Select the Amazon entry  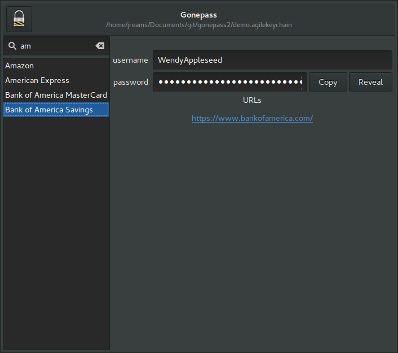coord(56,66)
